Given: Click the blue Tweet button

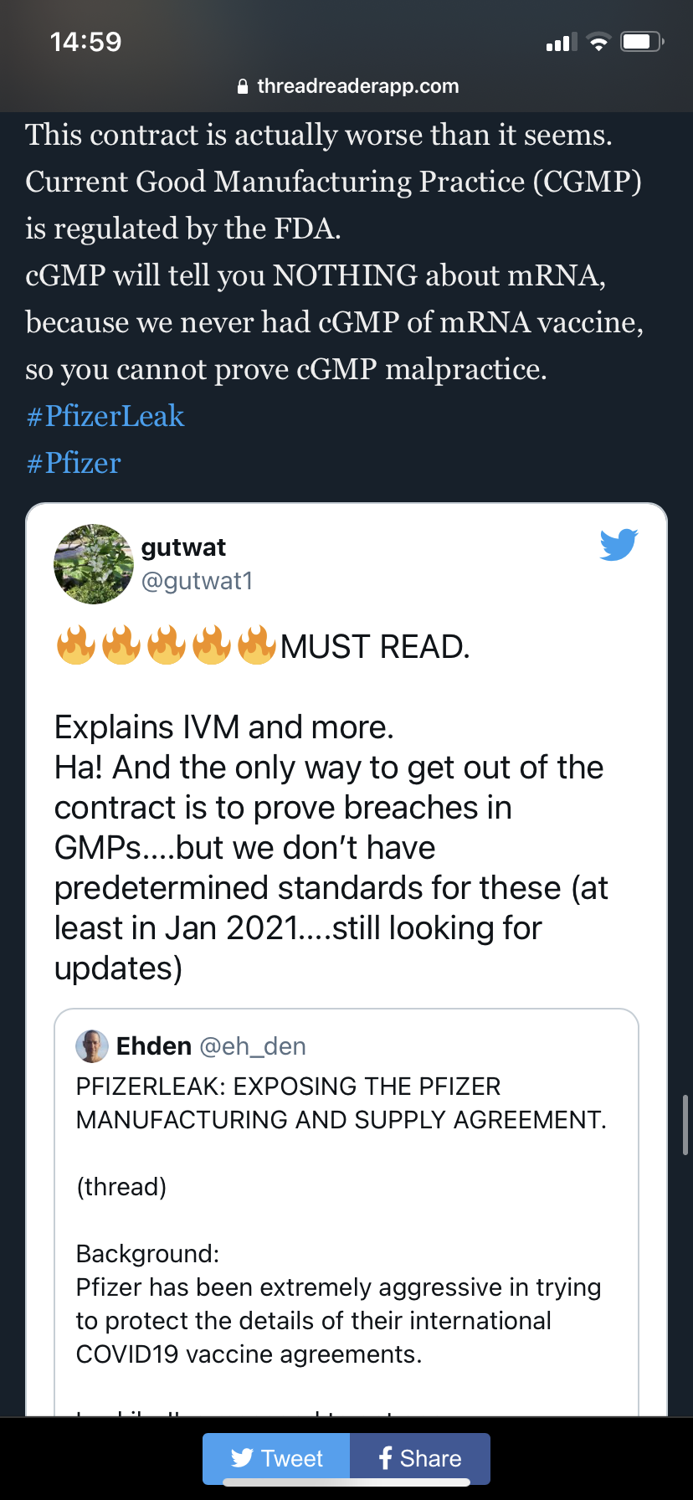Looking at the screenshot, I should coord(276,1458).
